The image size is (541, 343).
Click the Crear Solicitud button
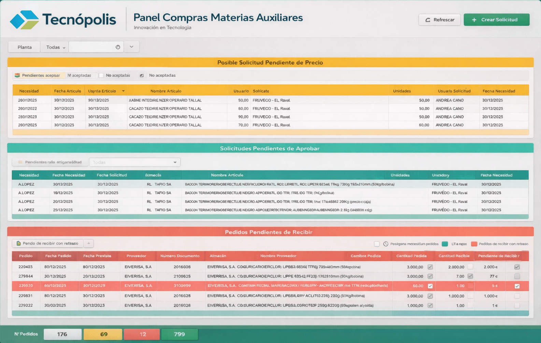tap(497, 20)
